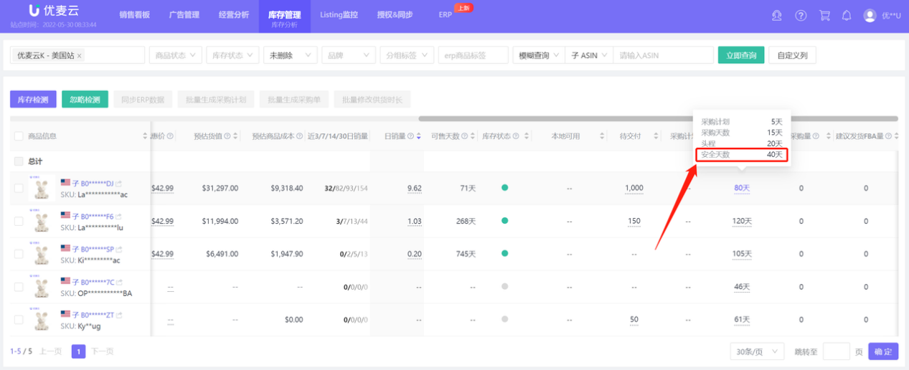This screenshot has height=370, width=909.
Task: Open the 分组标签 dropdown
Action: [x=407, y=55]
